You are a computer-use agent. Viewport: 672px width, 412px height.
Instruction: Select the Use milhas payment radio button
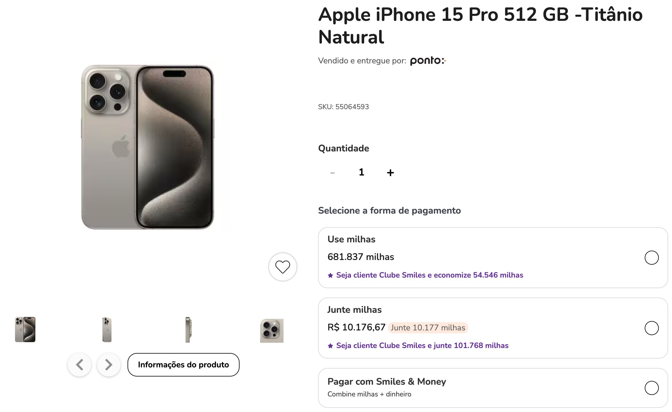[651, 258]
